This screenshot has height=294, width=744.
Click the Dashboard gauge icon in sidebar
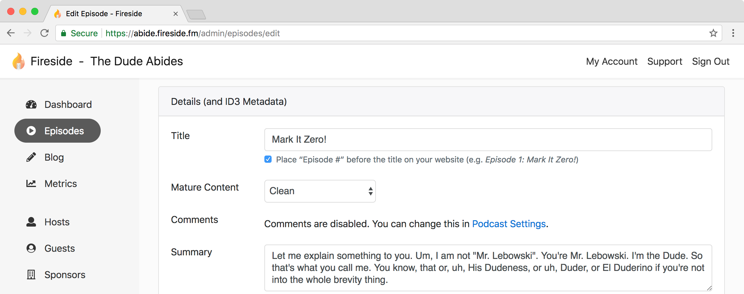(x=31, y=105)
